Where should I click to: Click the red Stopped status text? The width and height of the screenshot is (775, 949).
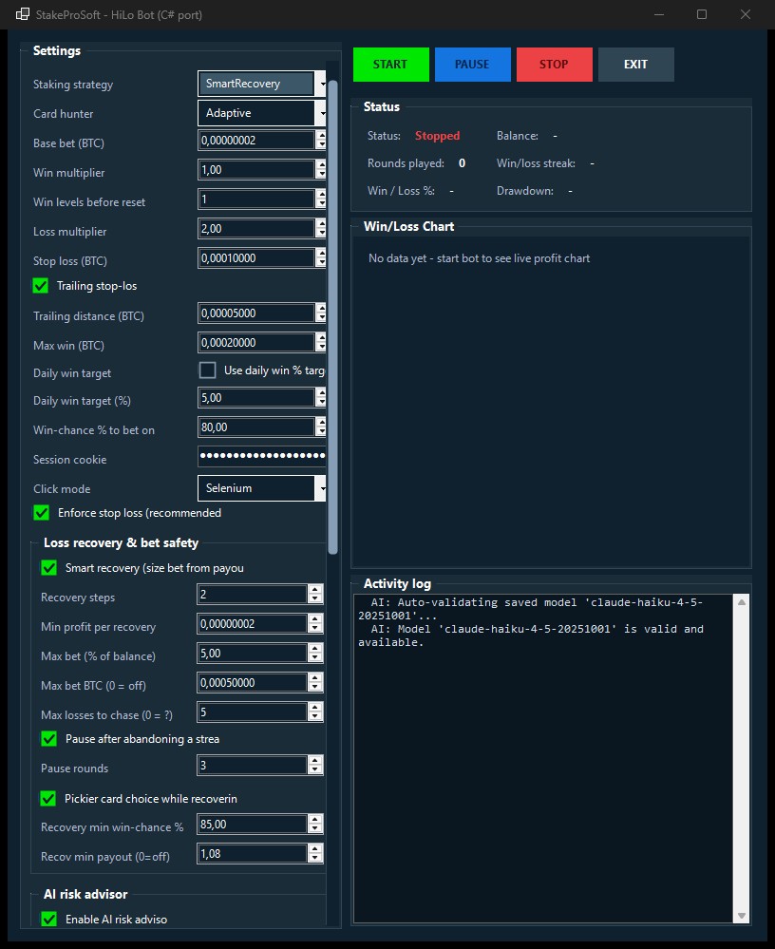[x=438, y=136]
